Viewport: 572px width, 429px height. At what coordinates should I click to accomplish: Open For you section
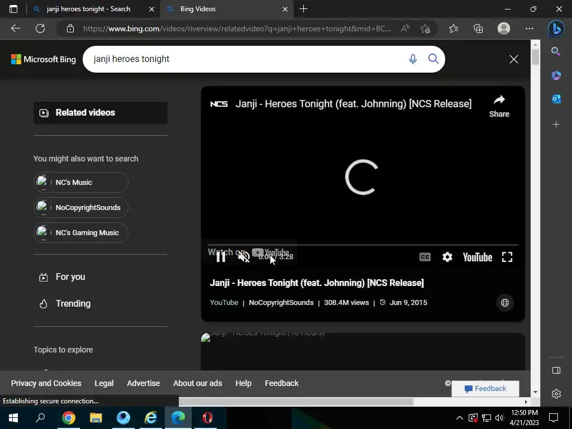(x=62, y=277)
